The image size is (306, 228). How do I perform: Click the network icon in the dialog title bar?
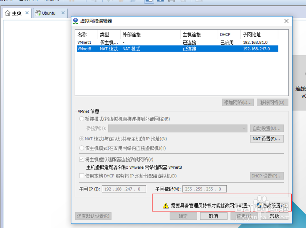[76, 21]
